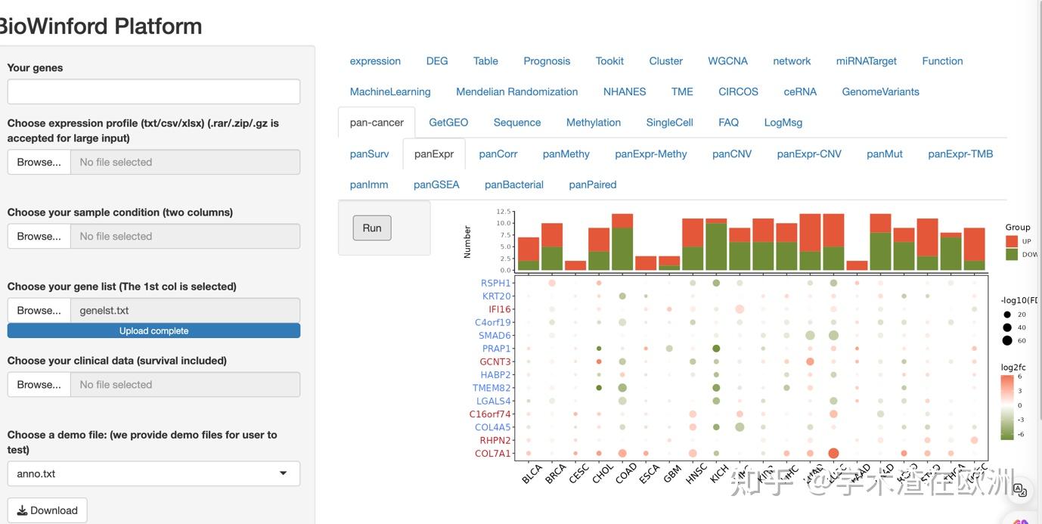Click the dropdown arrow on demo file selector
Image resolution: width=1042 pixels, height=524 pixels.
click(x=284, y=473)
